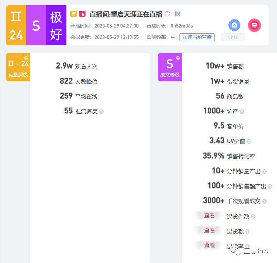The image size is (277, 263).
Task: Click help icon beside 分钟销量产出
Action: (264, 172)
